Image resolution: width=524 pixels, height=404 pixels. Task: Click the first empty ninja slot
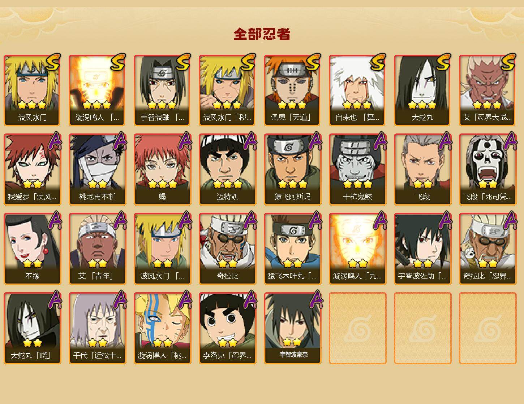(357, 328)
